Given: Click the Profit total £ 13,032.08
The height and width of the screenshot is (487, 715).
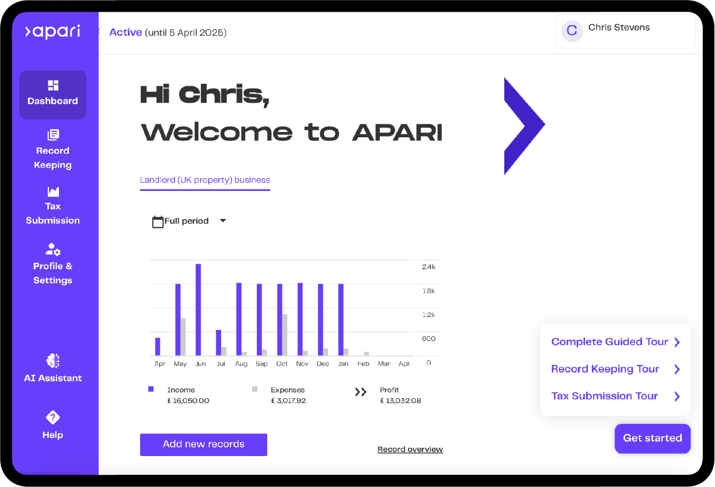Looking at the screenshot, I should [400, 401].
